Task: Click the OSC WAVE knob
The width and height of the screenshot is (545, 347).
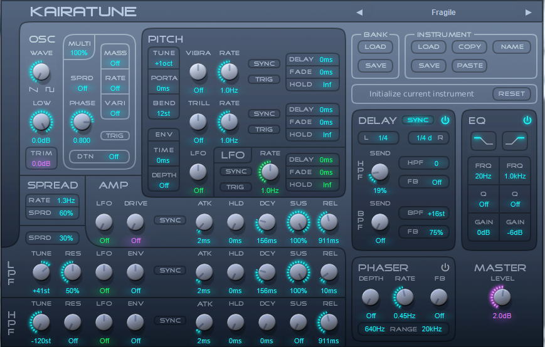Action: (x=41, y=72)
